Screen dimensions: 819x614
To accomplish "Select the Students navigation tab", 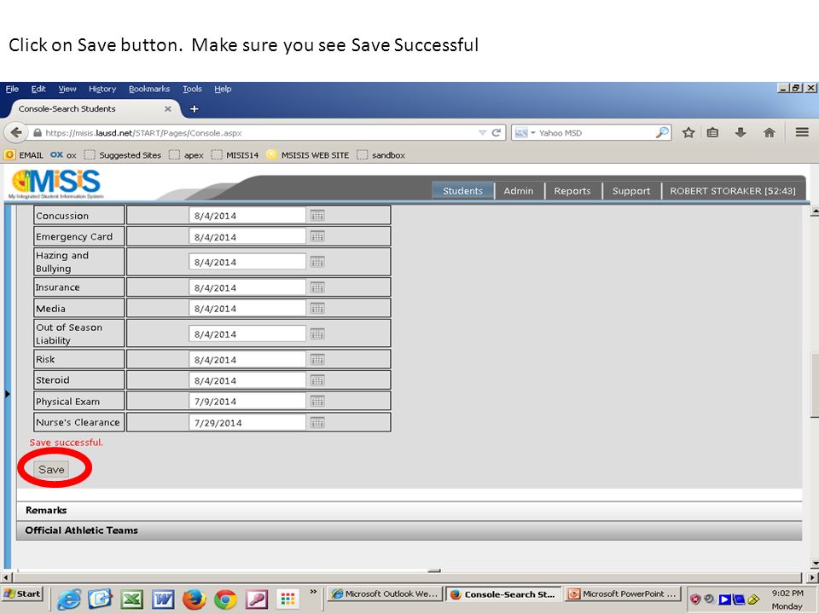I will pos(462,191).
